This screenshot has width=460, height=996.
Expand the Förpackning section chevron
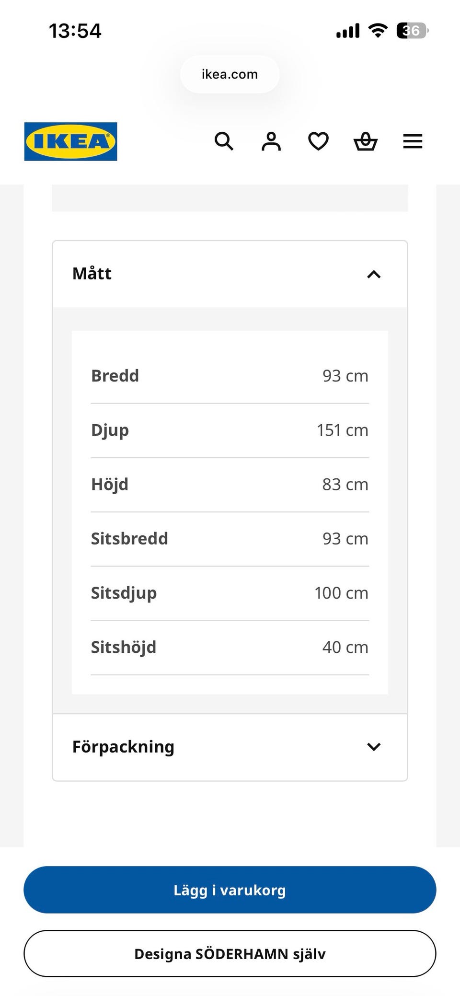374,746
